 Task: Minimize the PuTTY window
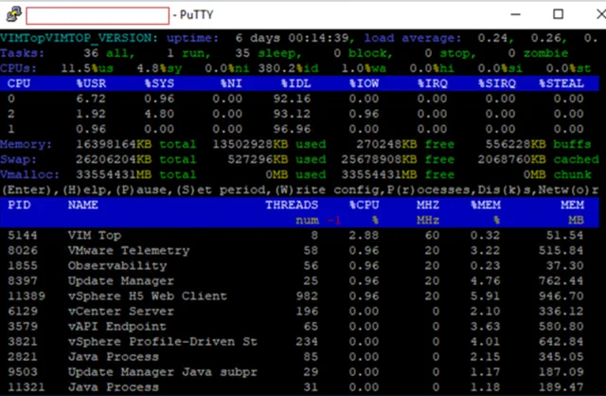pos(515,14)
